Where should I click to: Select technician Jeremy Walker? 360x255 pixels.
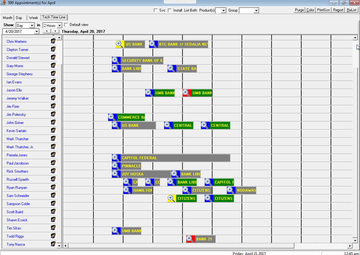pyautogui.click(x=18, y=98)
